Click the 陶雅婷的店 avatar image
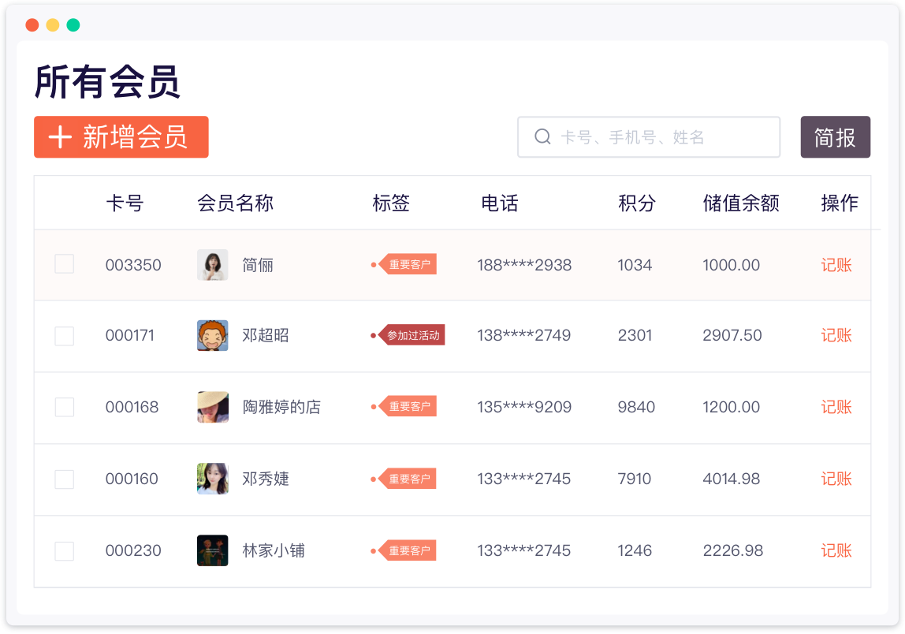The width and height of the screenshot is (905, 634). click(212, 408)
